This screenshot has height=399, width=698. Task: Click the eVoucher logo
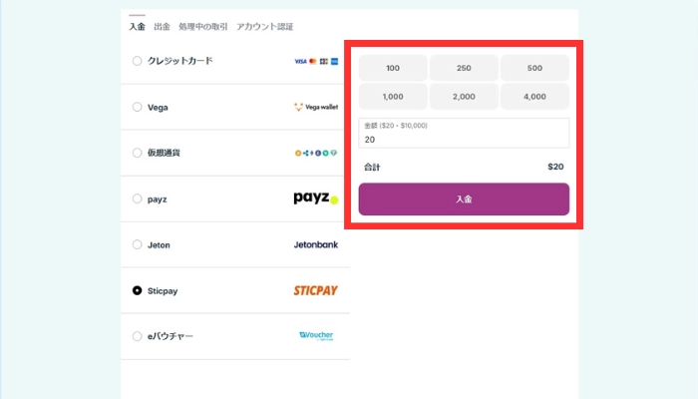pyautogui.click(x=316, y=336)
